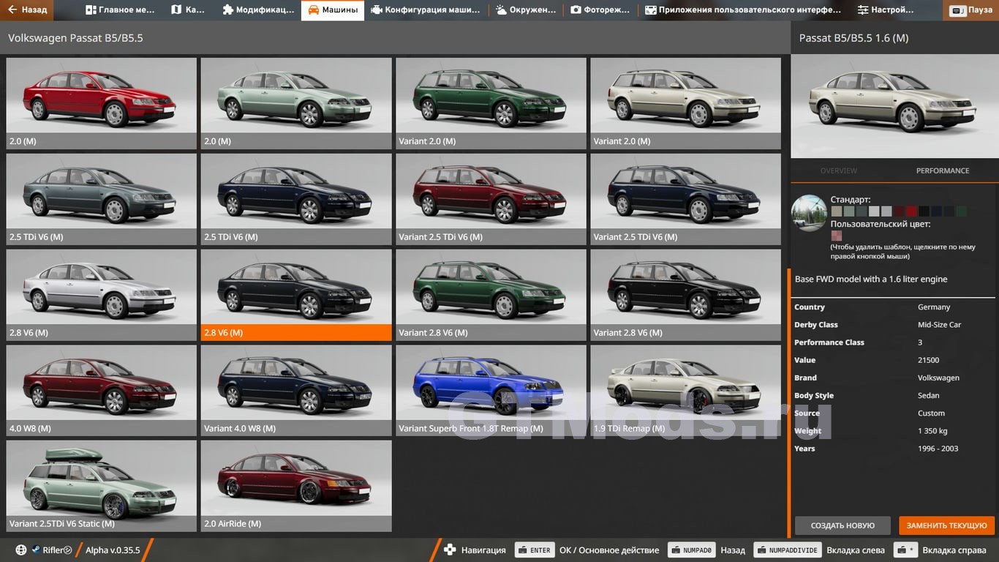This screenshot has height=562, width=999.
Task: Click the Mid-Size Car derby class value
Action: 939,325
